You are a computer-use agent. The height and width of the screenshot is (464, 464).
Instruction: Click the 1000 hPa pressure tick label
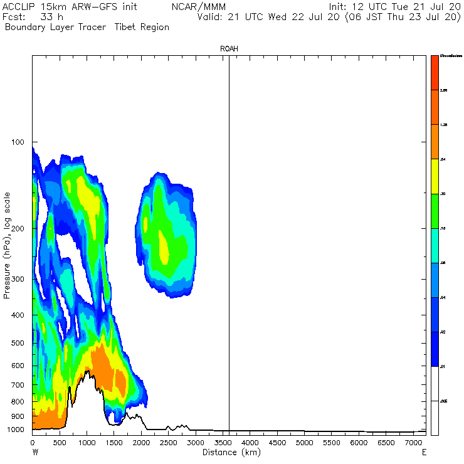16,430
